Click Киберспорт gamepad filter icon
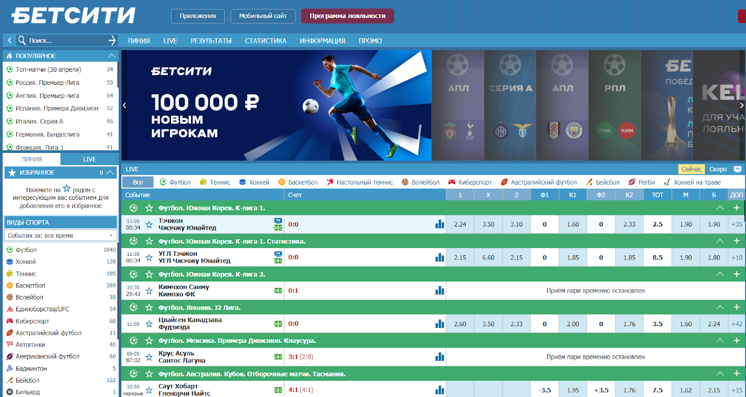This screenshot has width=746, height=397. click(452, 182)
